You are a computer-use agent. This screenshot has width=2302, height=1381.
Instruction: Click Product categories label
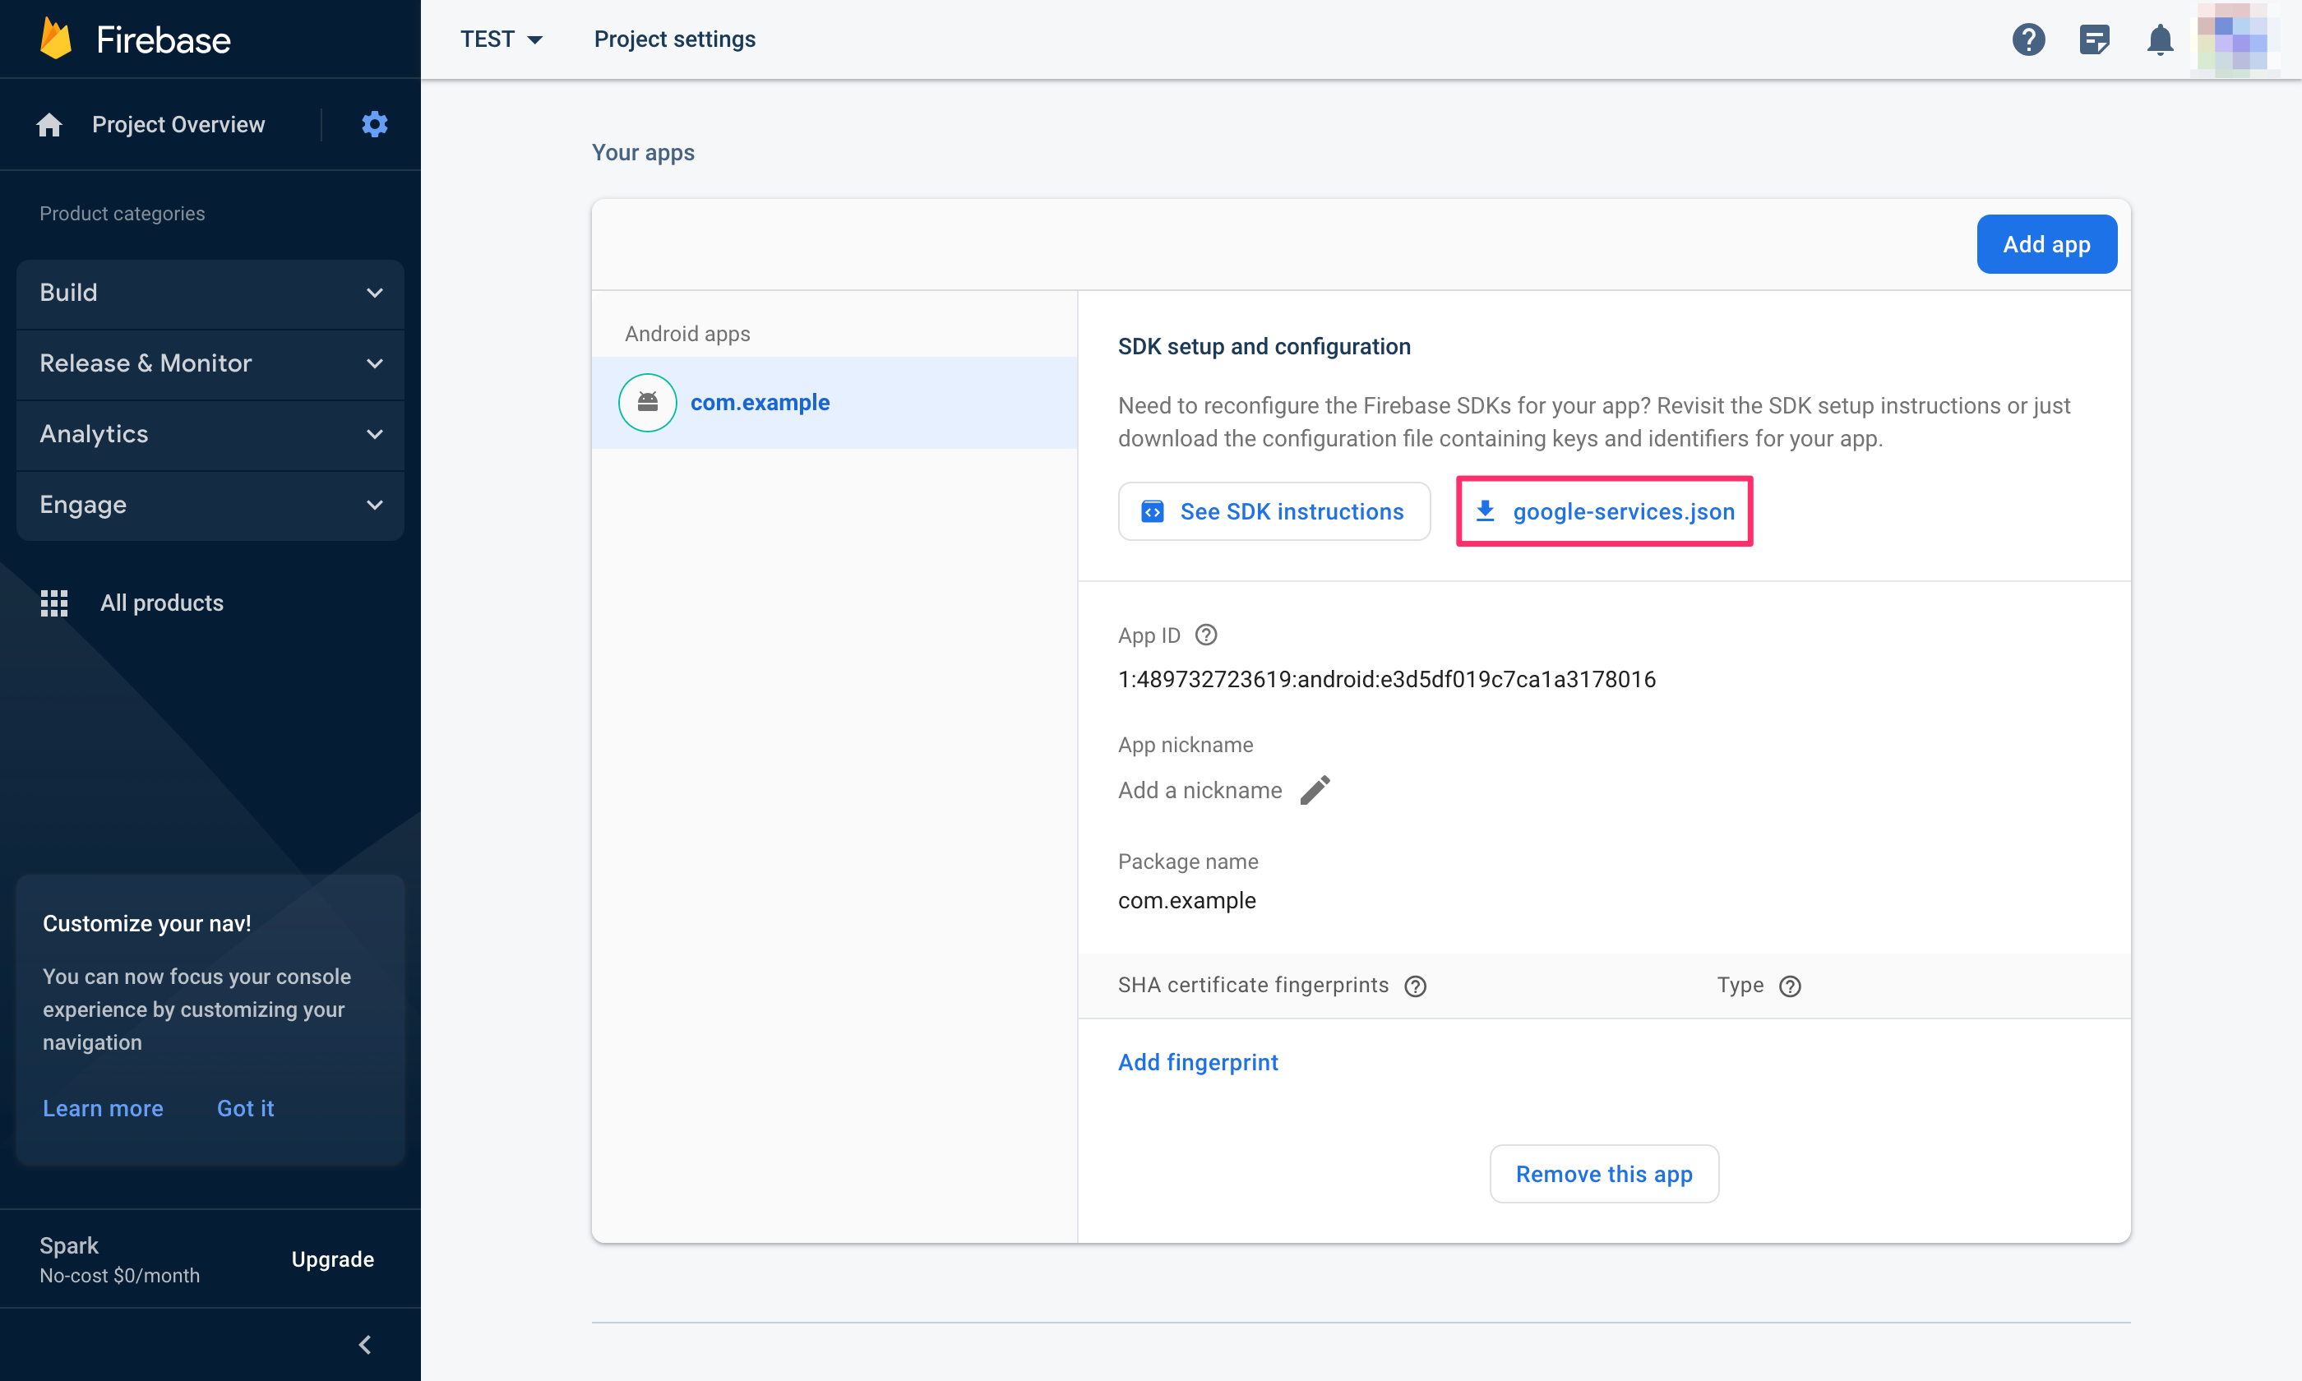pyautogui.click(x=122, y=213)
